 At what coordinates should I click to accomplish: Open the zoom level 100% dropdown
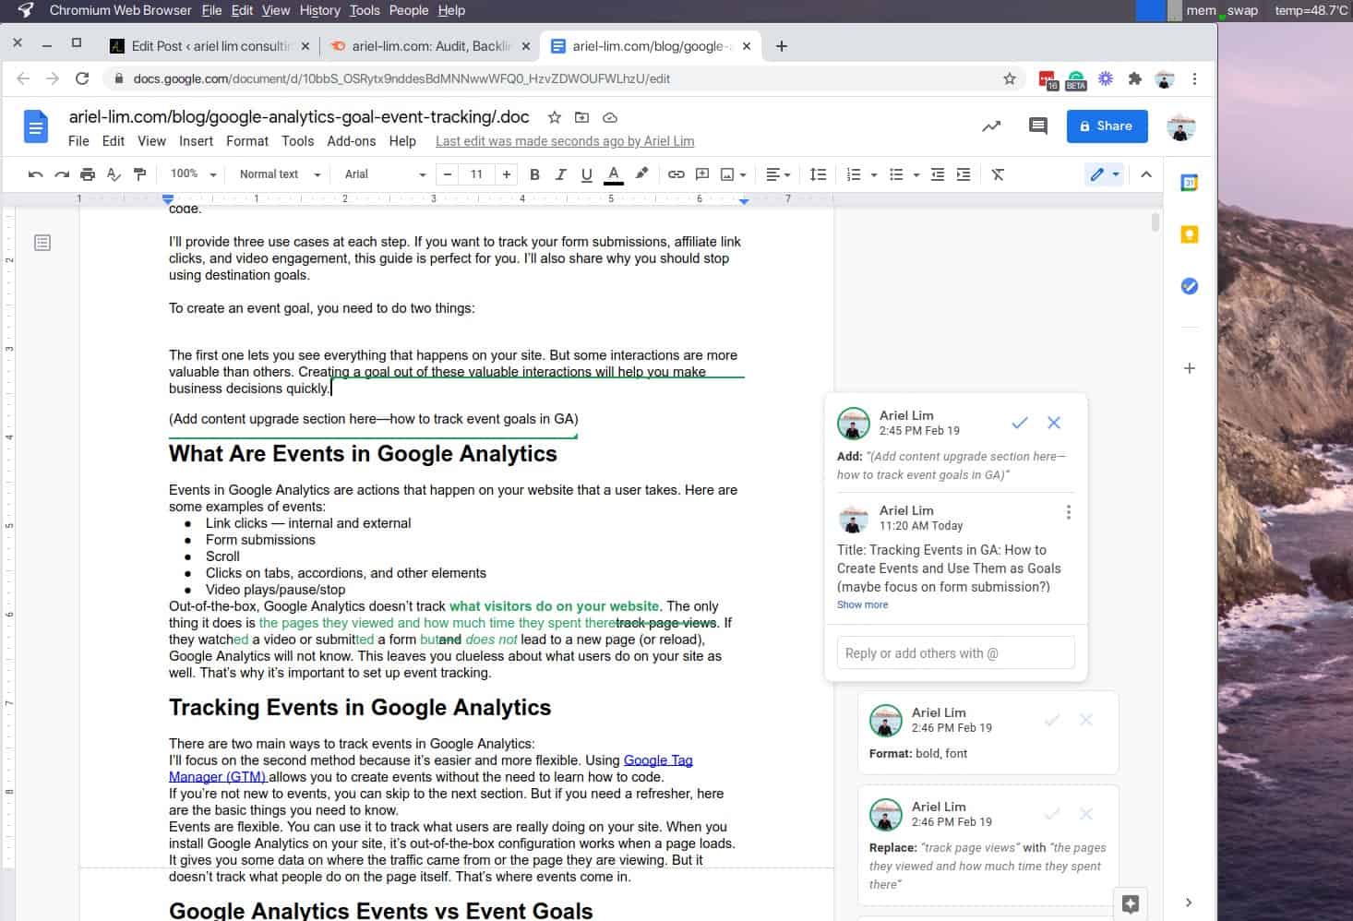tap(193, 174)
